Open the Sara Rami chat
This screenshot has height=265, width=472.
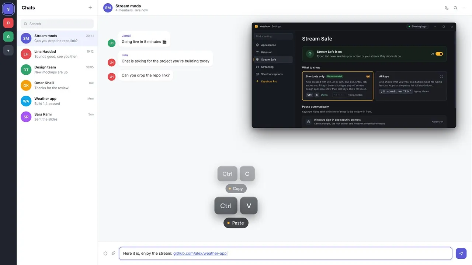tap(57, 117)
